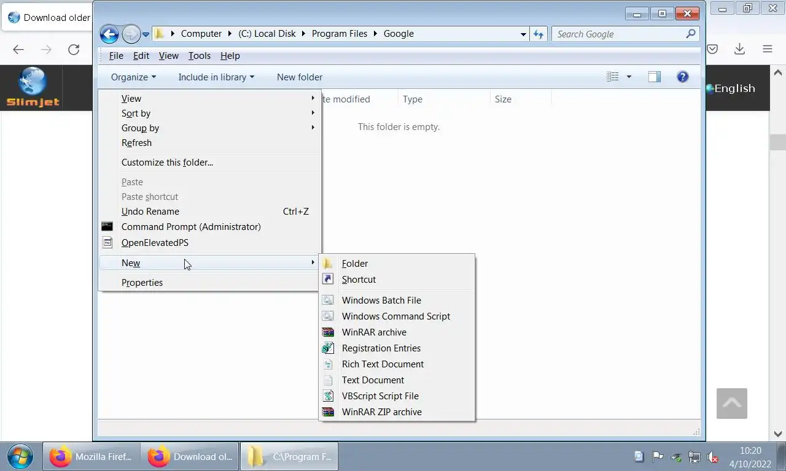Click the Text Document icon
786x471 pixels.
(329, 380)
